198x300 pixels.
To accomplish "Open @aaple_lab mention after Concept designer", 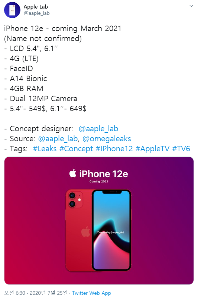I will point(98,129).
